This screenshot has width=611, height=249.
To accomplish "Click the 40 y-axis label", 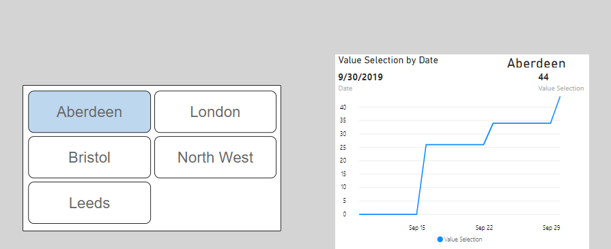I will [343, 107].
